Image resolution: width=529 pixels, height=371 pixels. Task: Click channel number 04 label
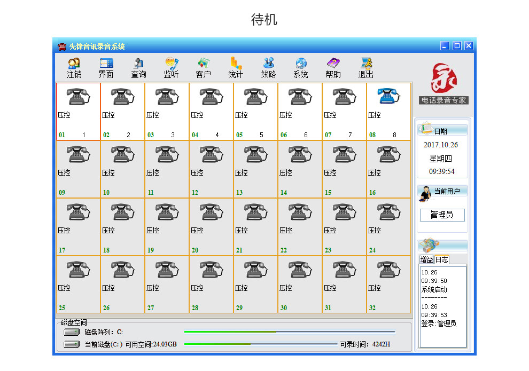(195, 135)
